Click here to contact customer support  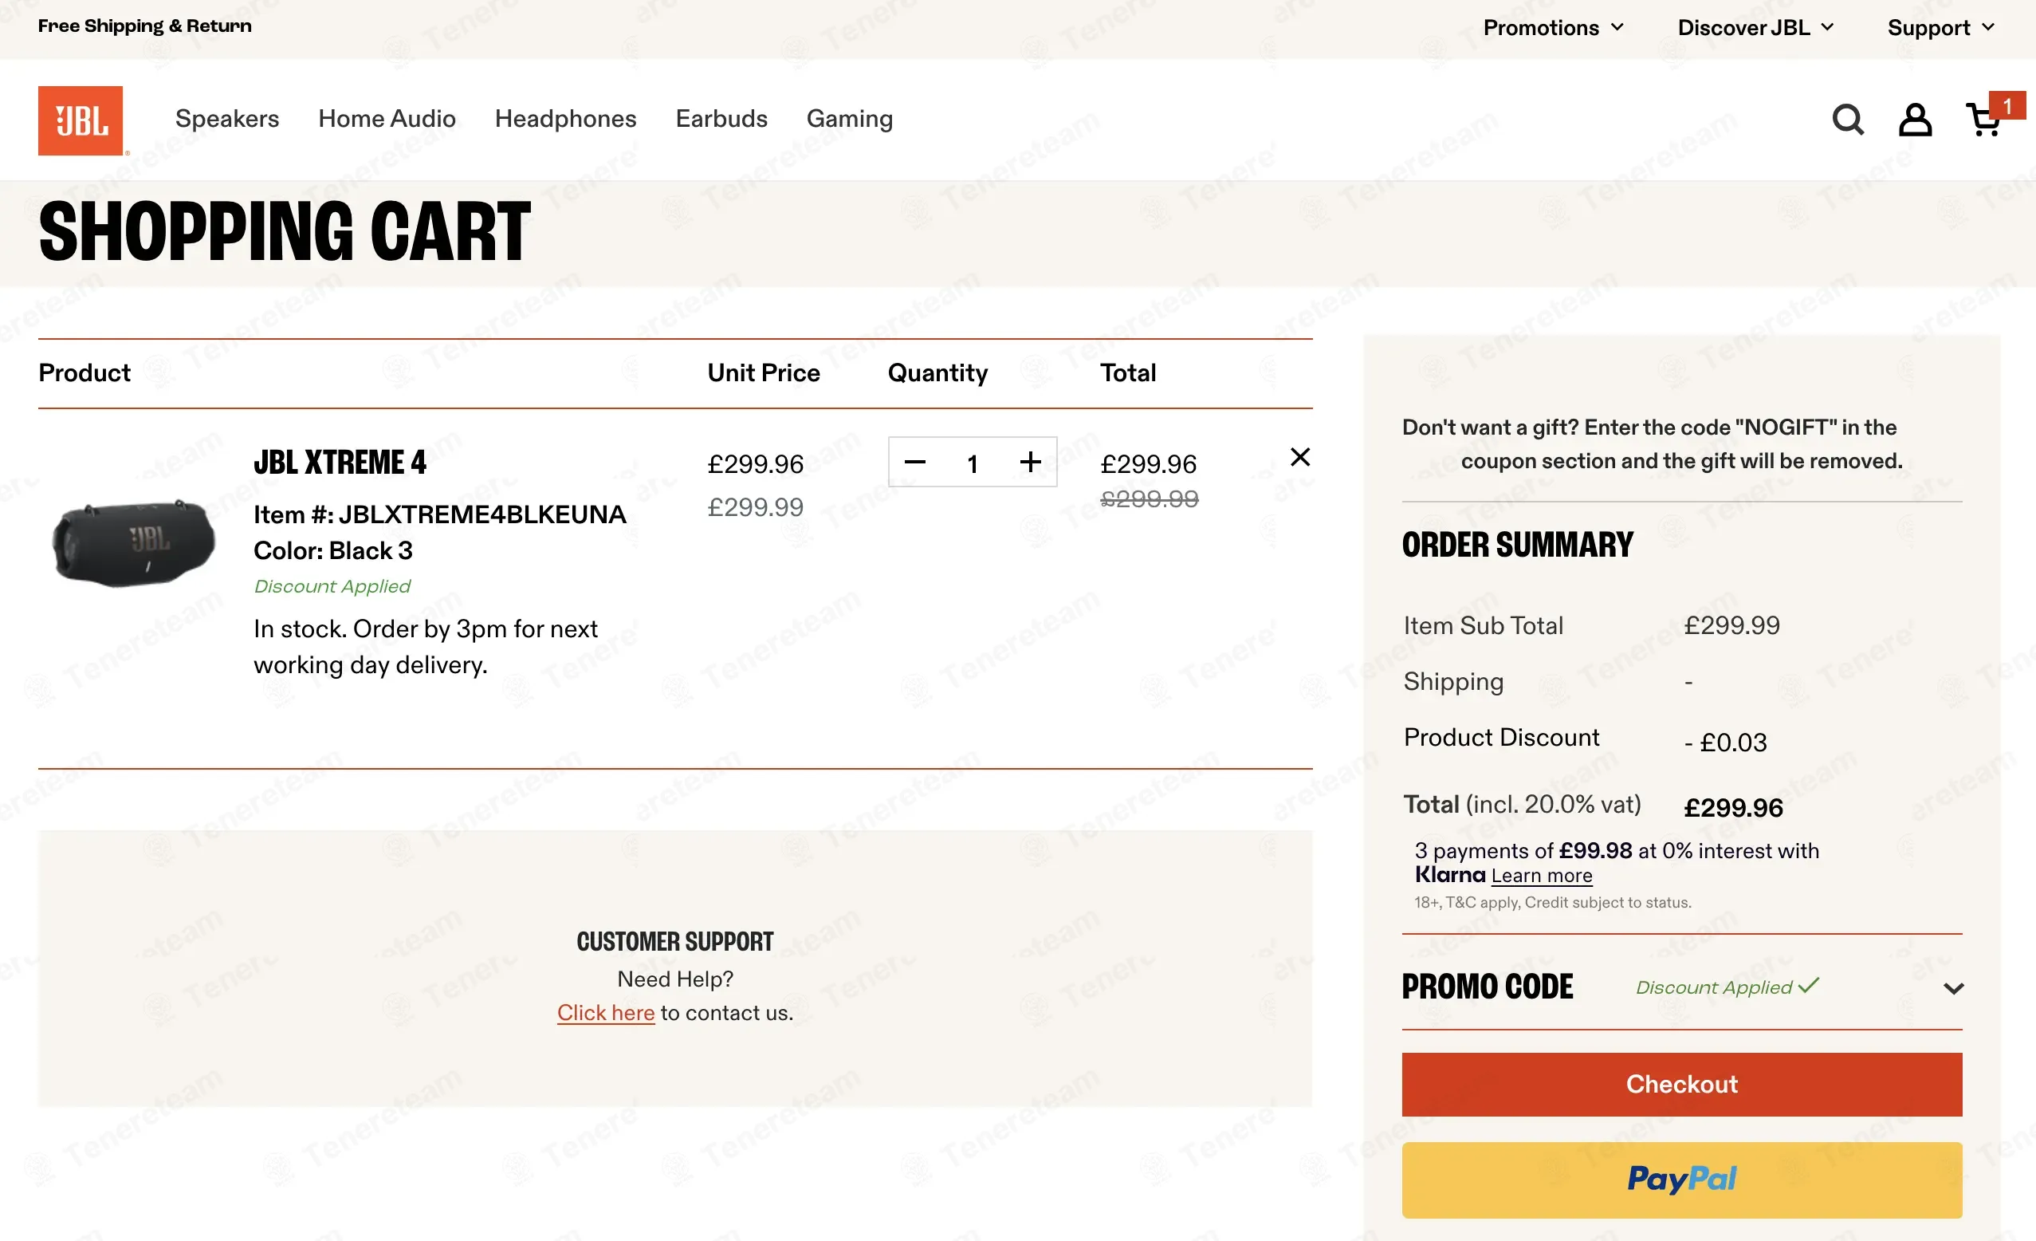click(x=606, y=1013)
